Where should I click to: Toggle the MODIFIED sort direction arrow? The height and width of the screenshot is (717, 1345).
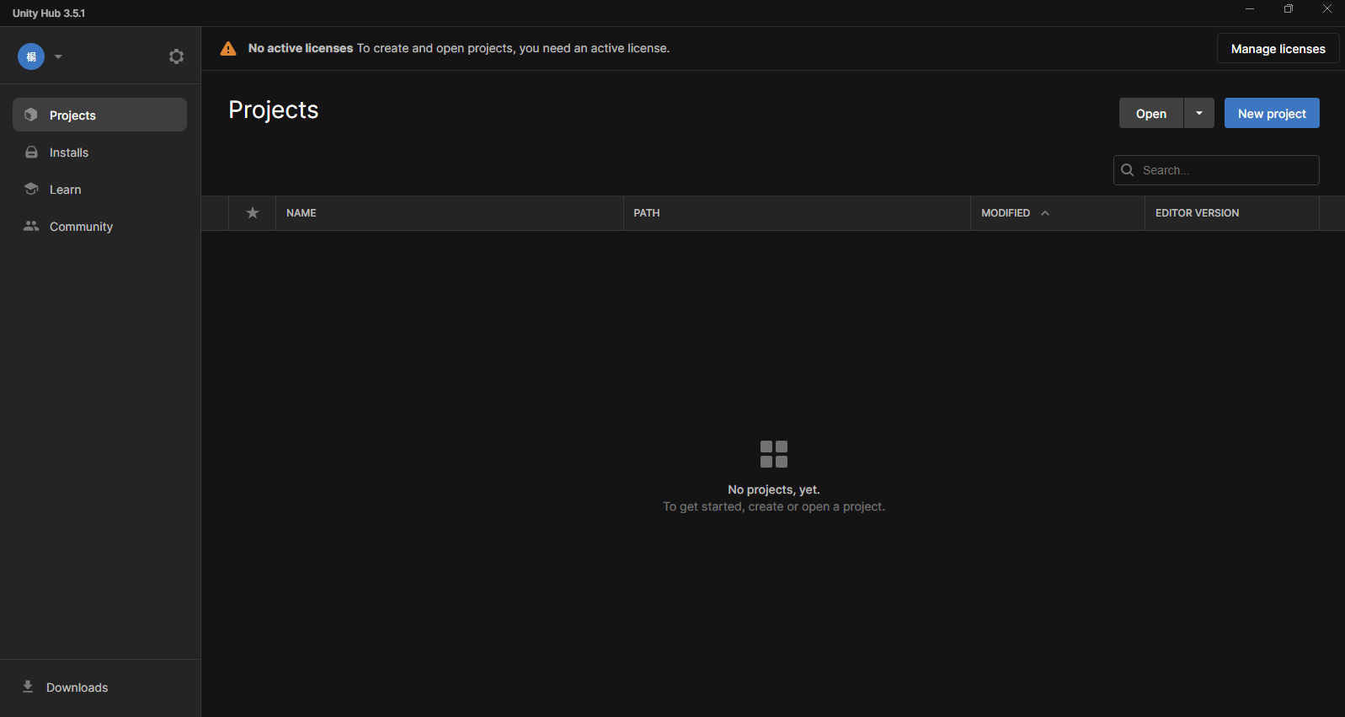1045,213
